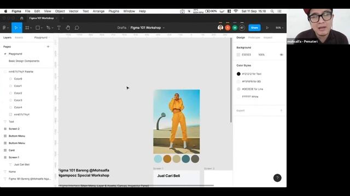The height and width of the screenshot is (196, 350).
Task: Click the light blue palette circle on canvas
Action: [x=158, y=159]
